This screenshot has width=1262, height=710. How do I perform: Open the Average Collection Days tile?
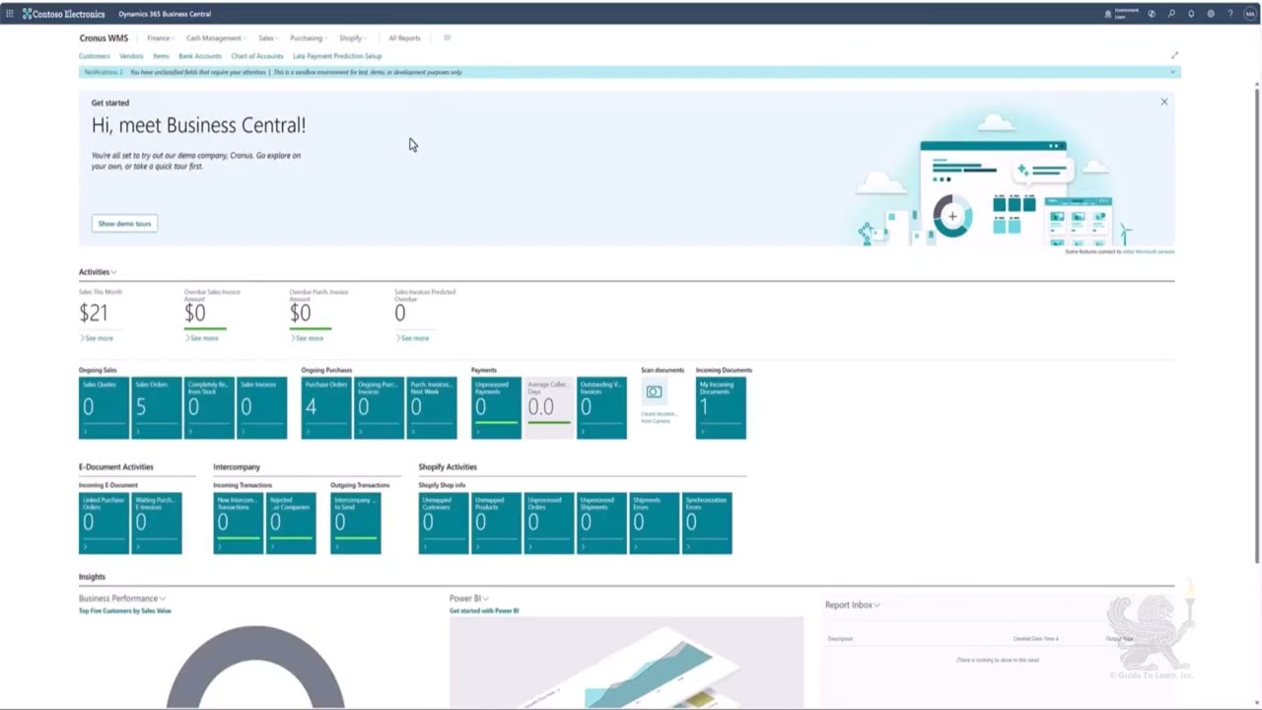[548, 407]
